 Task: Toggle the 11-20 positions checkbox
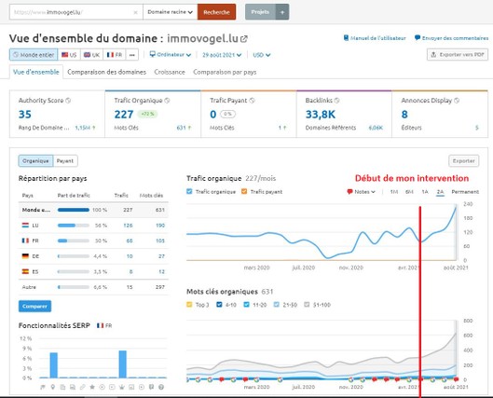246,304
